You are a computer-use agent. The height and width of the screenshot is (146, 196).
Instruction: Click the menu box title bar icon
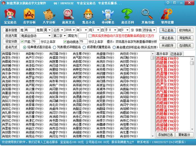click(175, 3)
